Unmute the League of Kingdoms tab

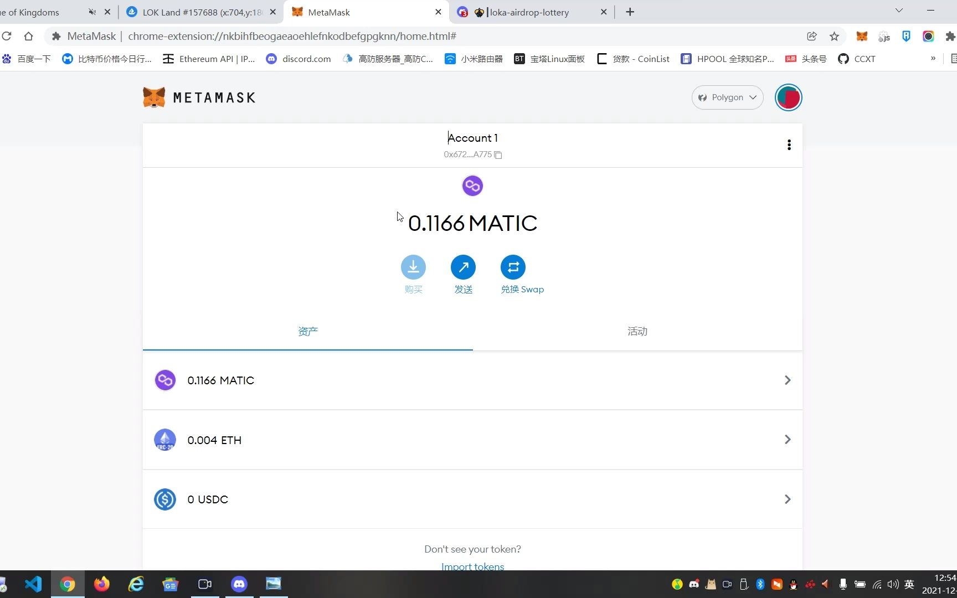coord(92,12)
